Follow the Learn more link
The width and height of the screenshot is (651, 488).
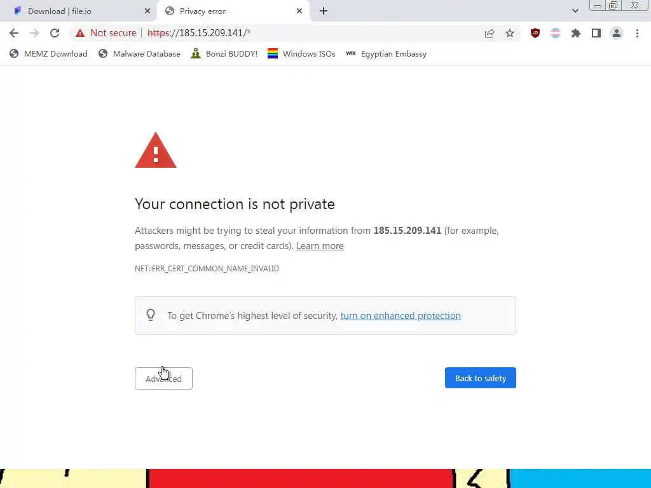320,246
